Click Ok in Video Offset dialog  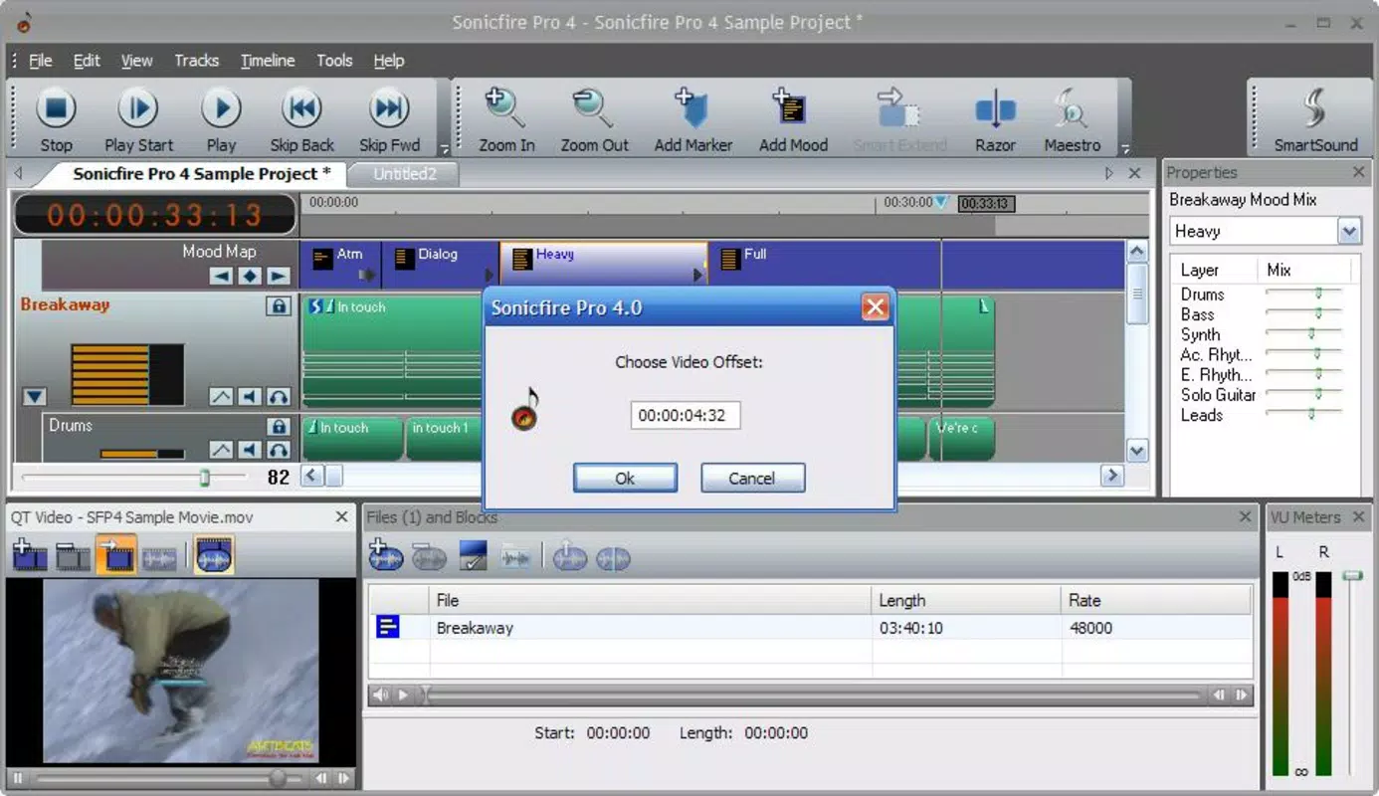point(625,478)
